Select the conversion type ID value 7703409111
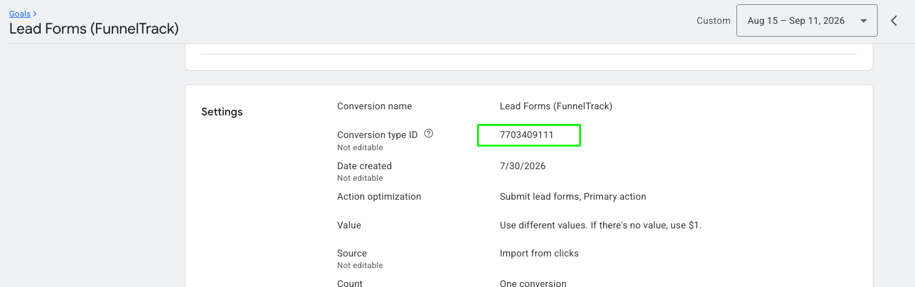Image resolution: width=915 pixels, height=287 pixels. pos(527,135)
